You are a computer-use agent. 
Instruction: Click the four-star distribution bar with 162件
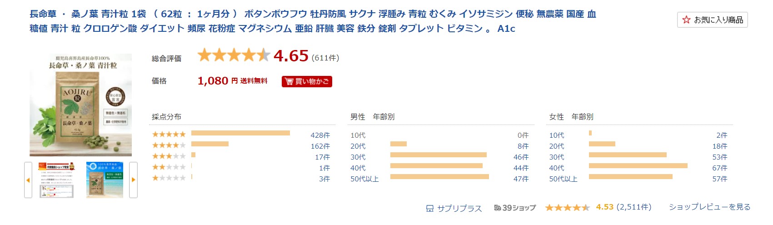tap(210, 144)
